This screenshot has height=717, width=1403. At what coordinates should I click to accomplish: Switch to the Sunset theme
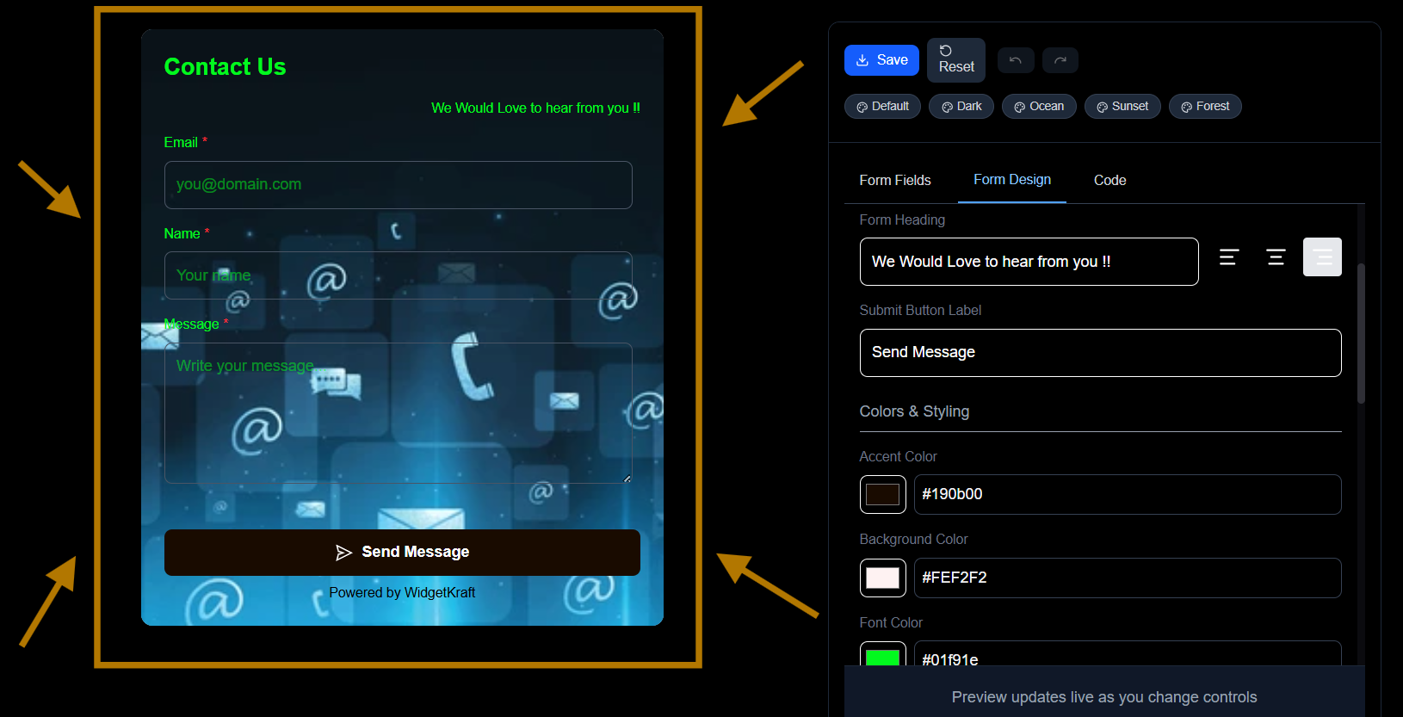[1122, 107]
